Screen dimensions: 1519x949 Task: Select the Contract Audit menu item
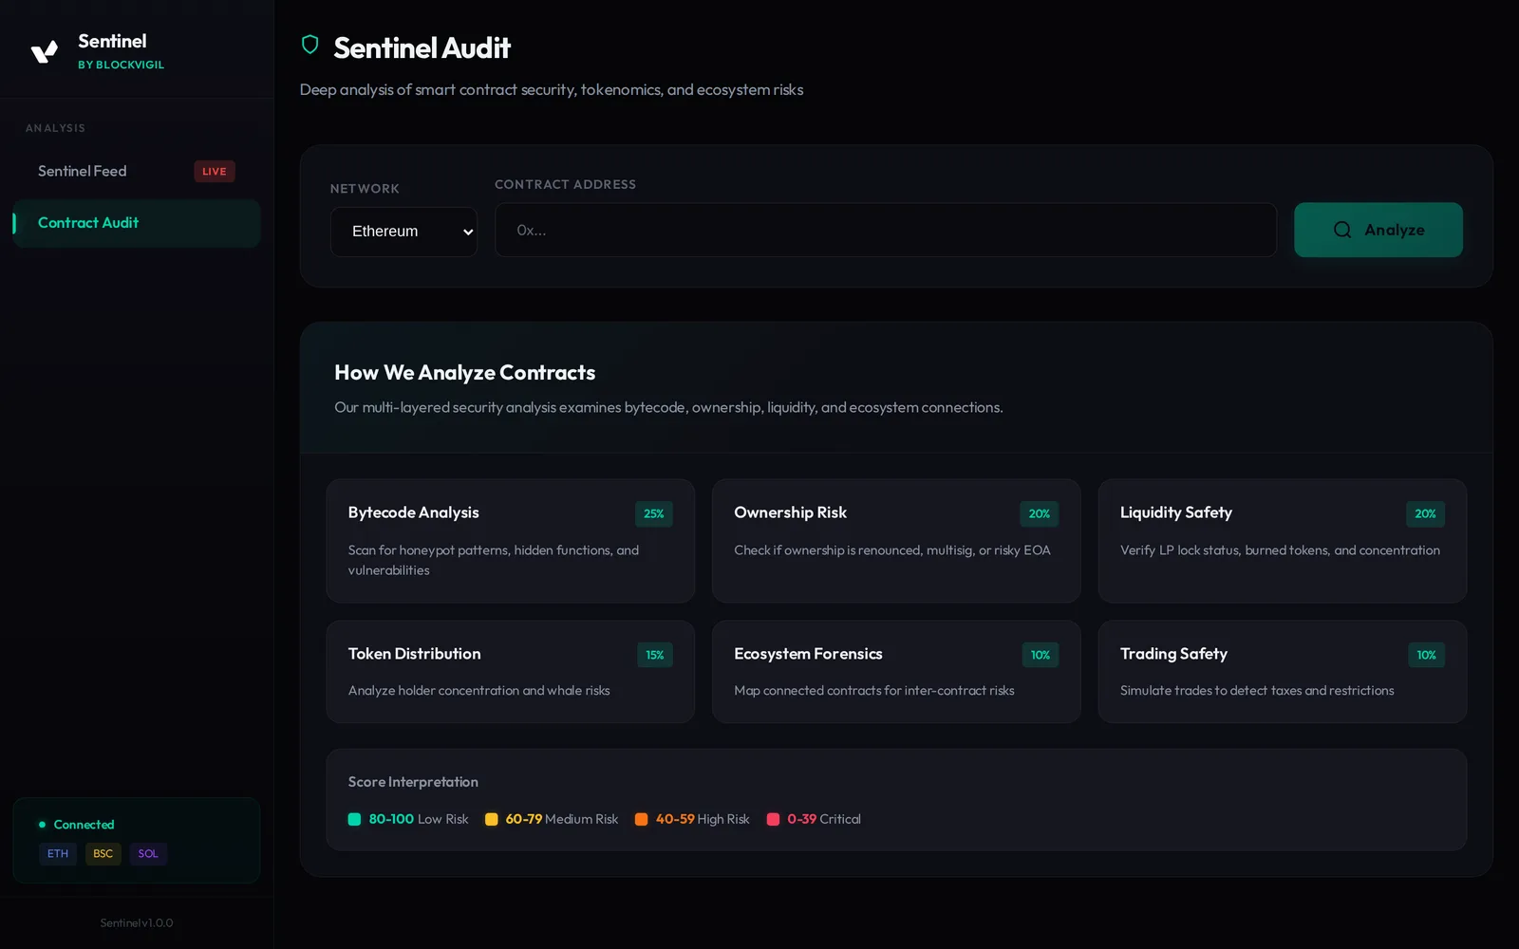[x=137, y=223]
